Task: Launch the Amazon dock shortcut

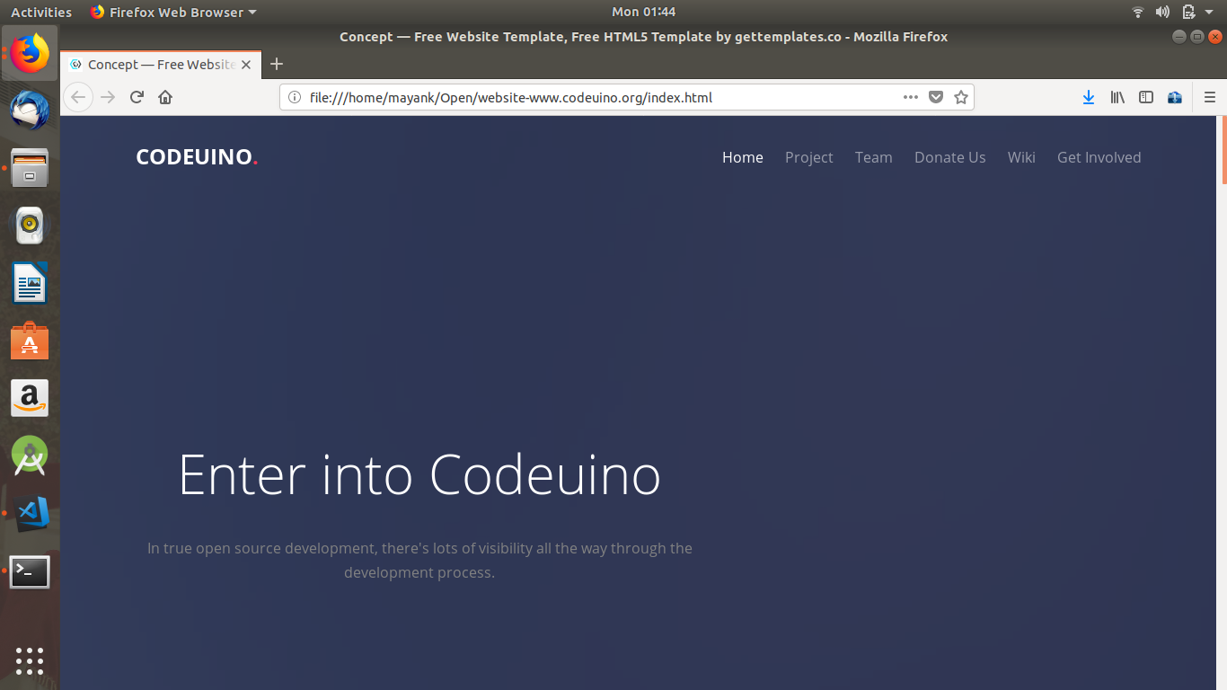Action: 30,398
